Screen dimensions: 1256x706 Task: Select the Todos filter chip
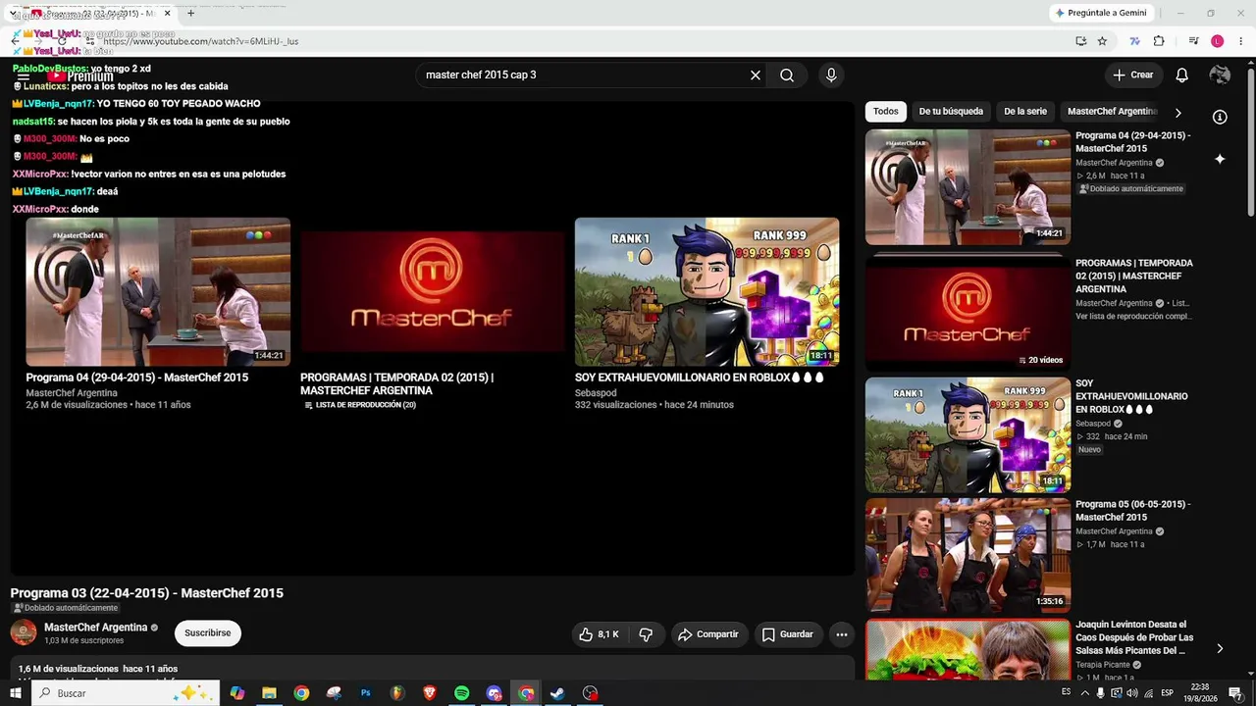(x=885, y=112)
